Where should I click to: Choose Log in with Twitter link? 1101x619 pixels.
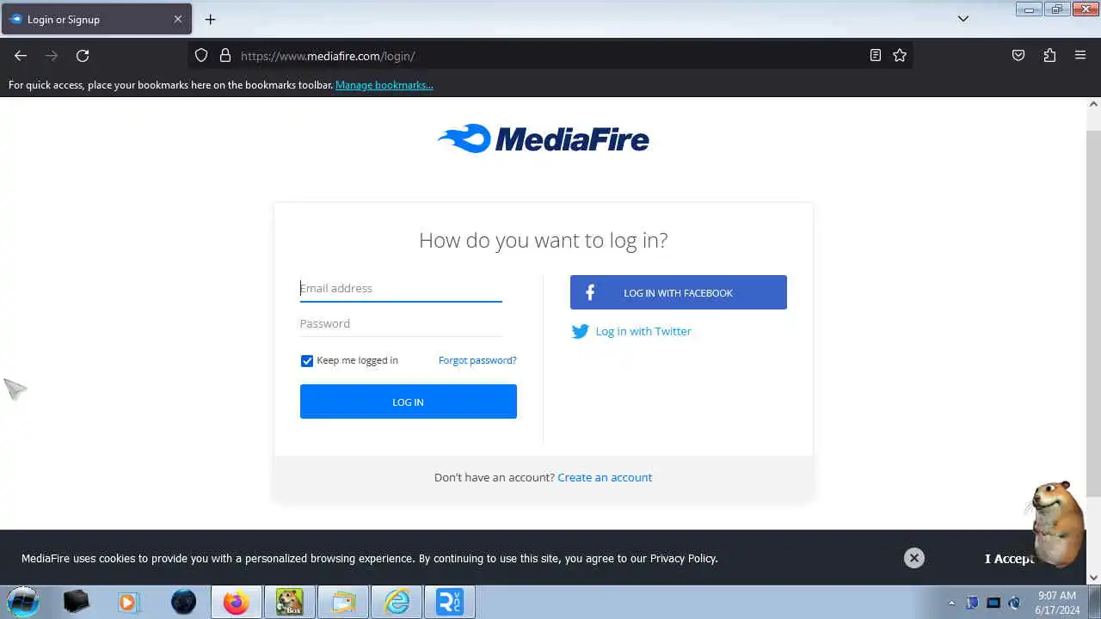pyautogui.click(x=643, y=331)
